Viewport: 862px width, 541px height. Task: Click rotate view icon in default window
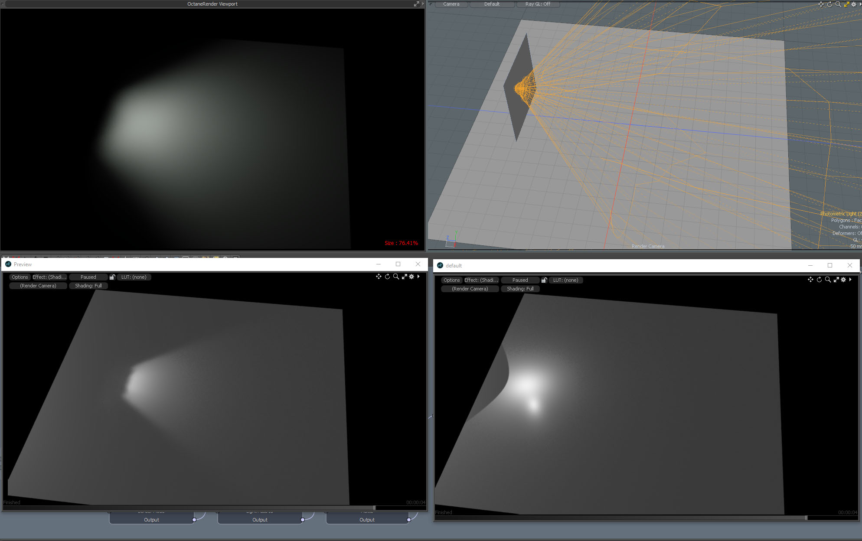(819, 280)
